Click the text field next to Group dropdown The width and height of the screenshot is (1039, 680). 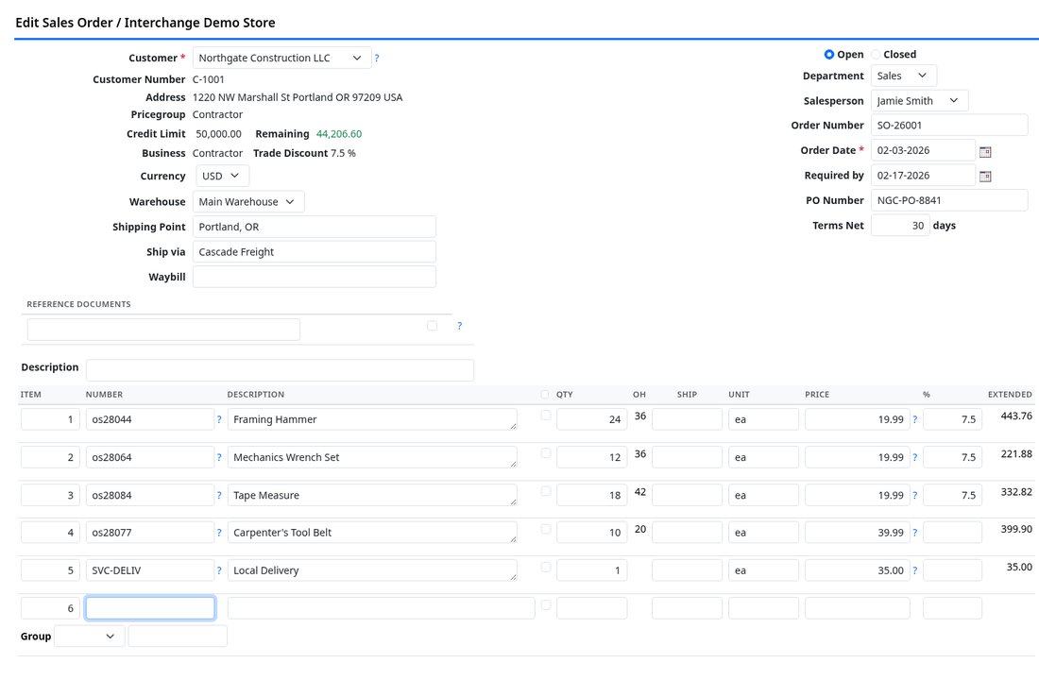tap(178, 637)
